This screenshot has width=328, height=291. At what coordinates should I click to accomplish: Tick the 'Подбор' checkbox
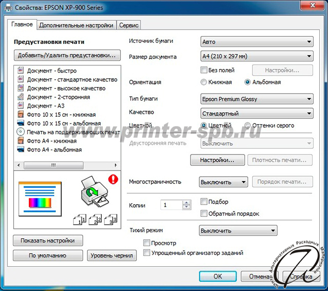pyautogui.click(x=204, y=202)
